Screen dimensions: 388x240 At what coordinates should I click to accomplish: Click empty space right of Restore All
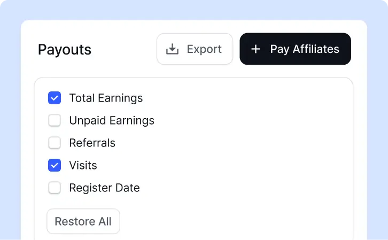[x=223, y=221]
